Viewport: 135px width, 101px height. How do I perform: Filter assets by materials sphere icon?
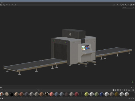click(x=113, y=90)
